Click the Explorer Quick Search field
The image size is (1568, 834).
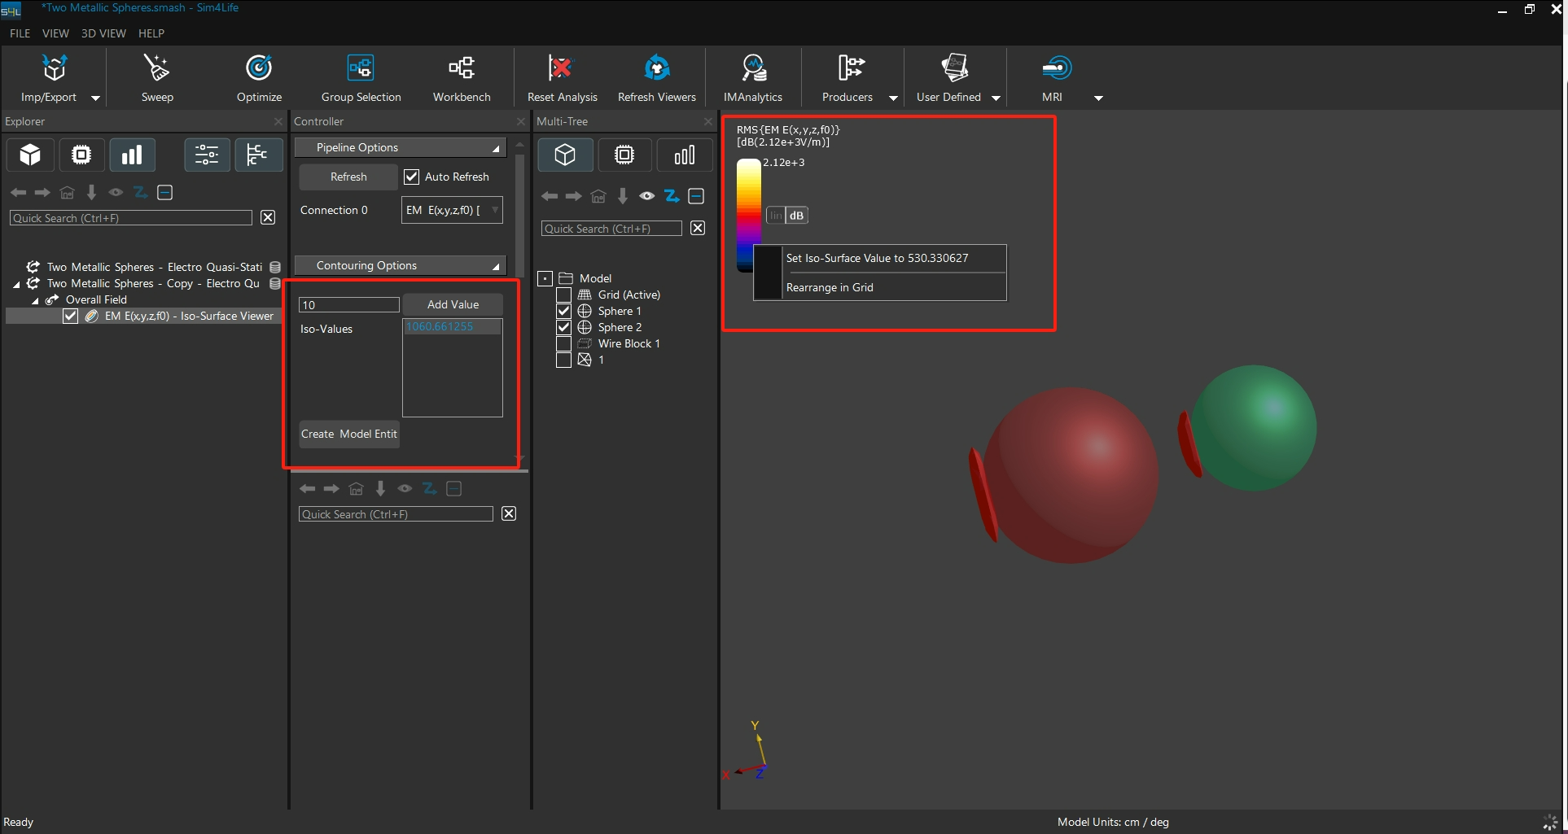(131, 218)
